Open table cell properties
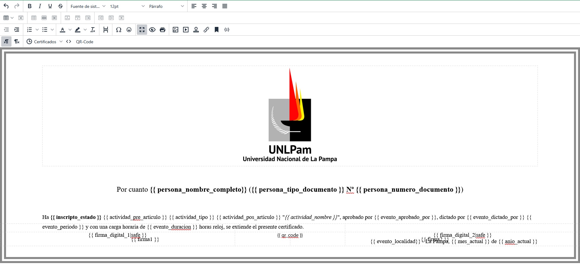580x267 pixels. [54, 18]
